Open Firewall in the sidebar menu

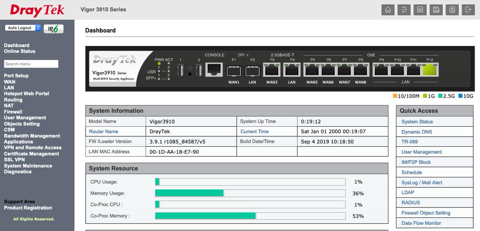pos(13,112)
